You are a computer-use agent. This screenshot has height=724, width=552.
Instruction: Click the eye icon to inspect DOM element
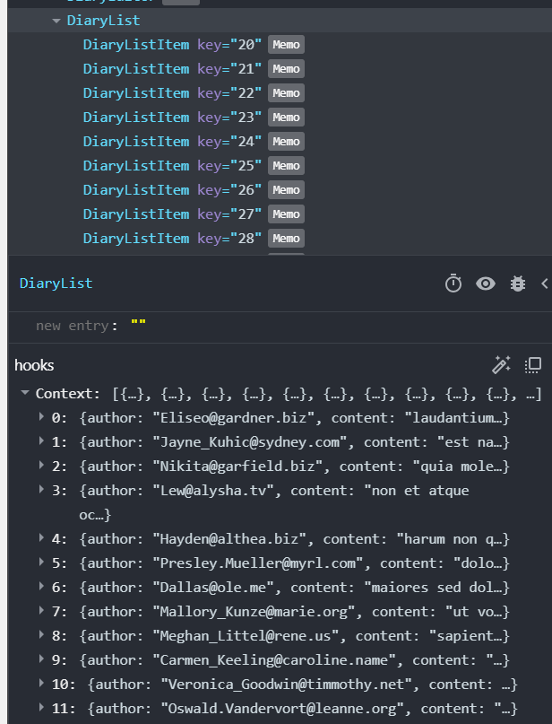point(486,283)
